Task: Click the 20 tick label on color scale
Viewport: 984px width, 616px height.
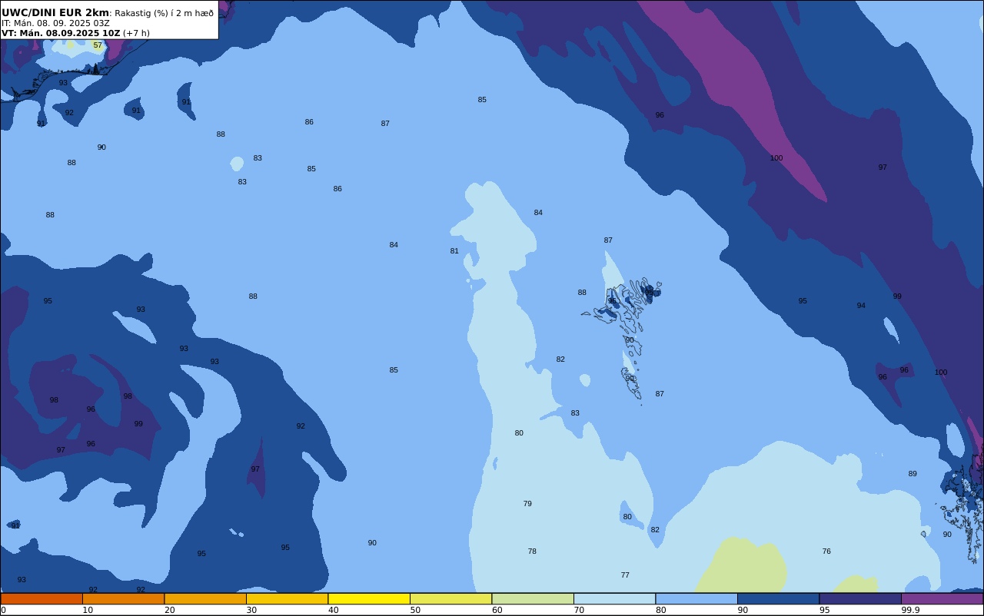Action: [x=169, y=610]
